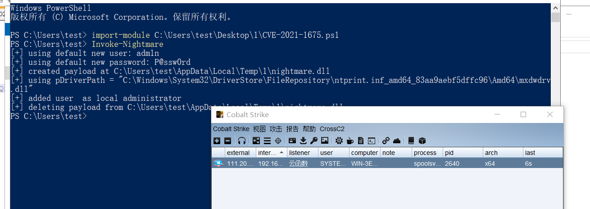Screen dimensions: 590x209
Task: Maximize the Cobalt Strike window
Action: pyautogui.click(x=523, y=114)
